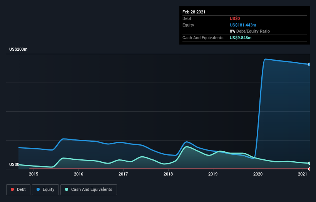This screenshot has height=202, width=316.
Task: Click the red US$0 debt value
Action: (235, 18)
